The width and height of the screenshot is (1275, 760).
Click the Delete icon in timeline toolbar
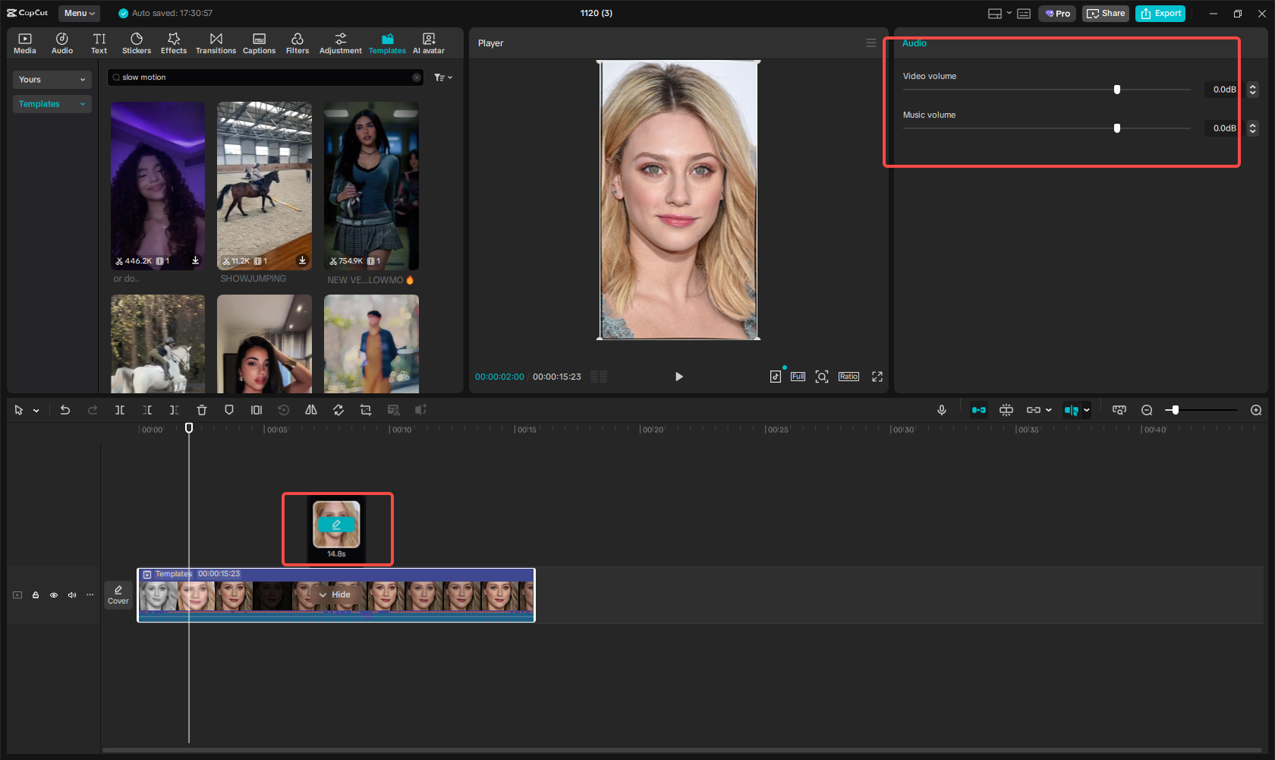[x=201, y=409]
